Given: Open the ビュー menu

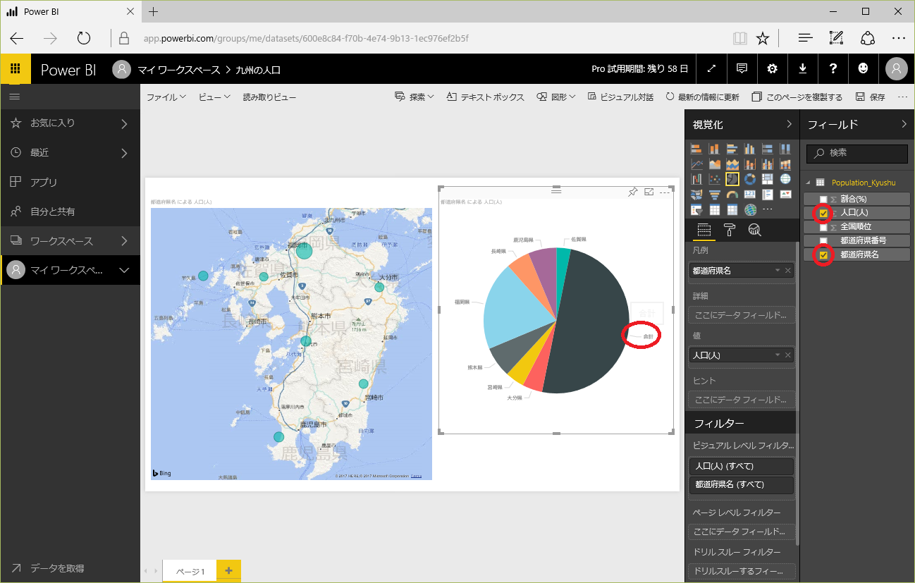Looking at the screenshot, I should click(x=214, y=97).
